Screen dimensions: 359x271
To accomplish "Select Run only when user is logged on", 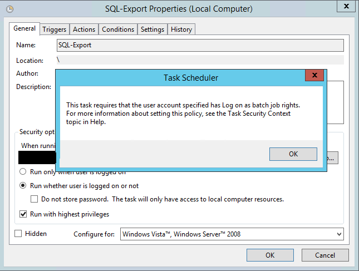I will coord(23,172).
